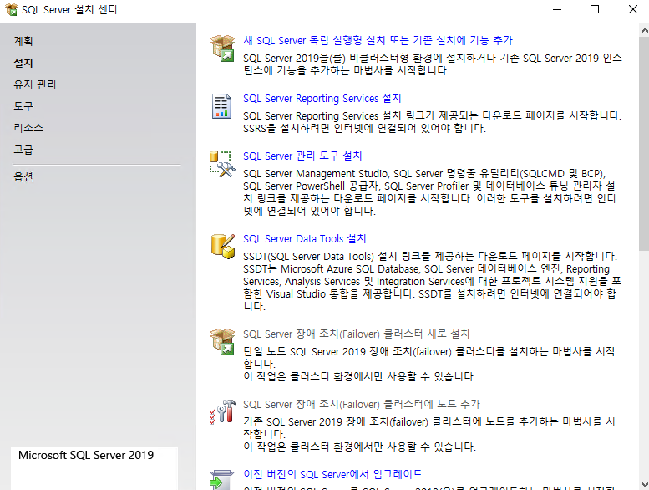This screenshot has width=649, height=490.
Task: Minimize the SQL Server 설치 센터 window
Action: tap(557, 9)
